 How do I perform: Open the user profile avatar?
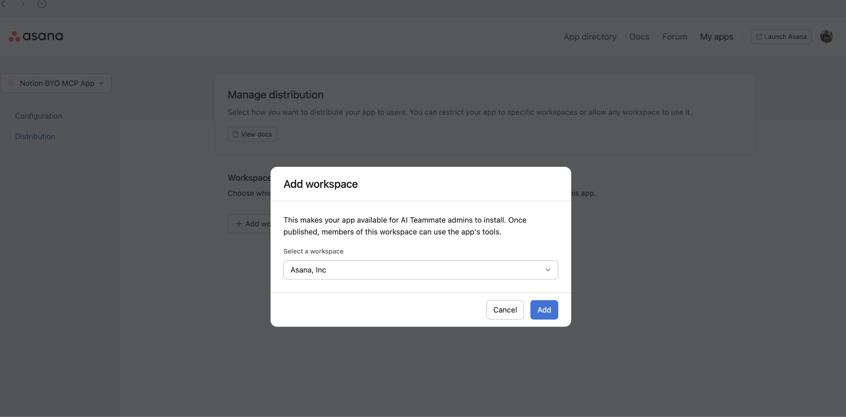[x=826, y=36]
